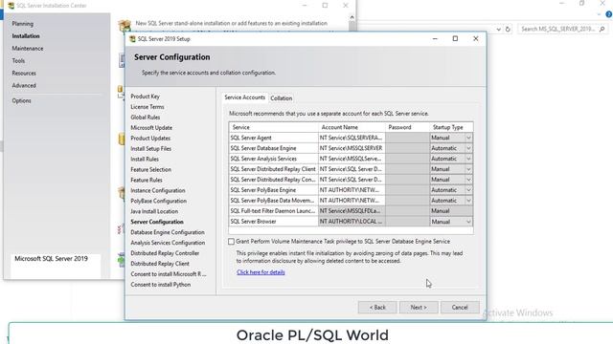The height and width of the screenshot is (344, 613).
Task: Click new stand-alone installation icon in Installation Center
Action: click(x=125, y=26)
